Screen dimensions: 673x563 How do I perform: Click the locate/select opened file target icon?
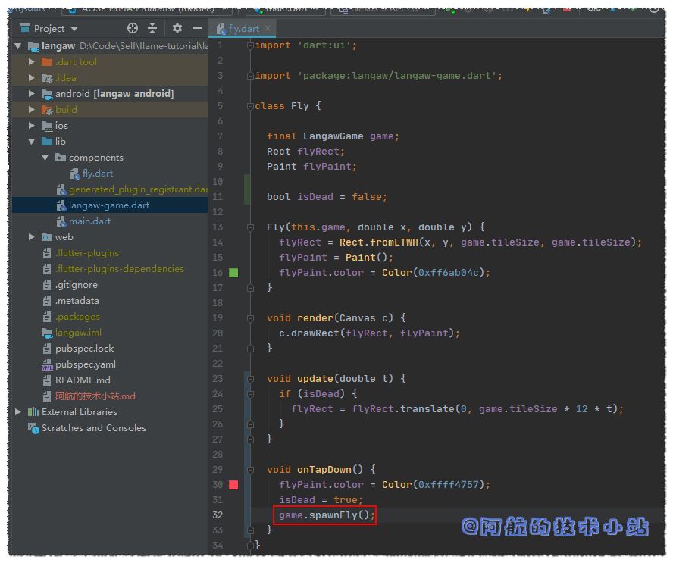[133, 28]
